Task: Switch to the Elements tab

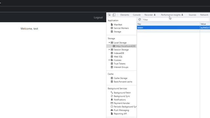Action: pos(125,15)
